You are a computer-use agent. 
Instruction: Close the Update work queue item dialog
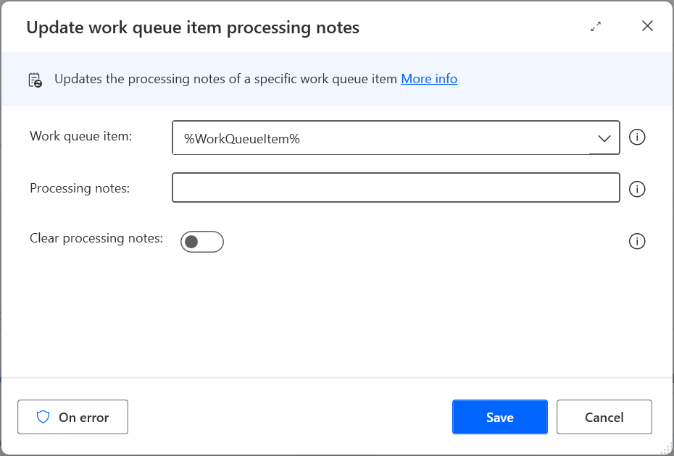[647, 27]
